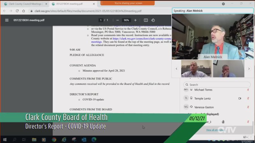The image size is (255, 143).
Task: Close the Clark County Council Meetings tab
Action: (46, 4)
